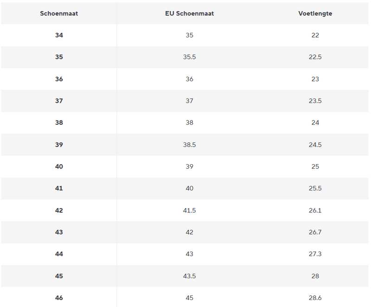This screenshot has height=307, width=371.
Task: Click EU size 38.5 cell
Action: point(189,145)
